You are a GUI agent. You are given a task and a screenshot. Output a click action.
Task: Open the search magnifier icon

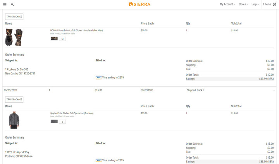click(12, 4)
